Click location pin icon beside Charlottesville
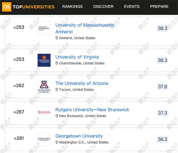This screenshot has height=153, width=178. [57, 63]
